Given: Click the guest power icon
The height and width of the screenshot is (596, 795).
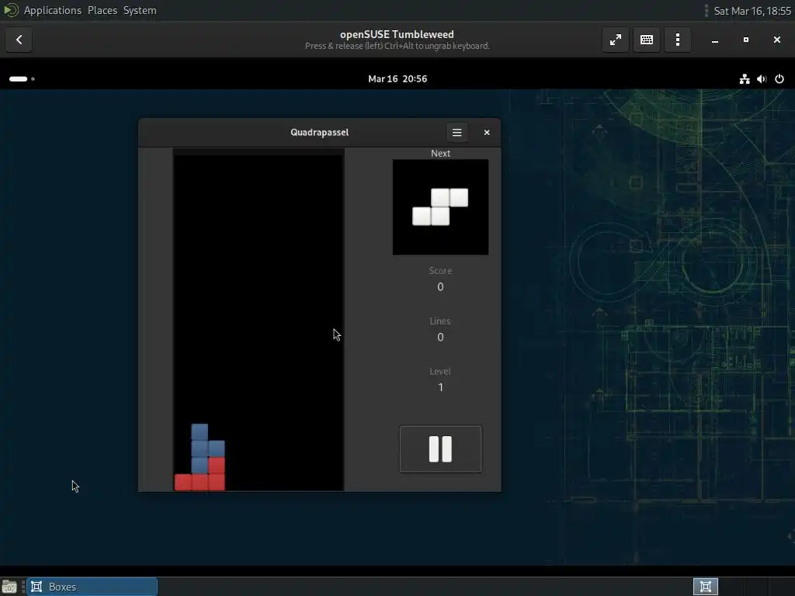Looking at the screenshot, I should point(779,78).
